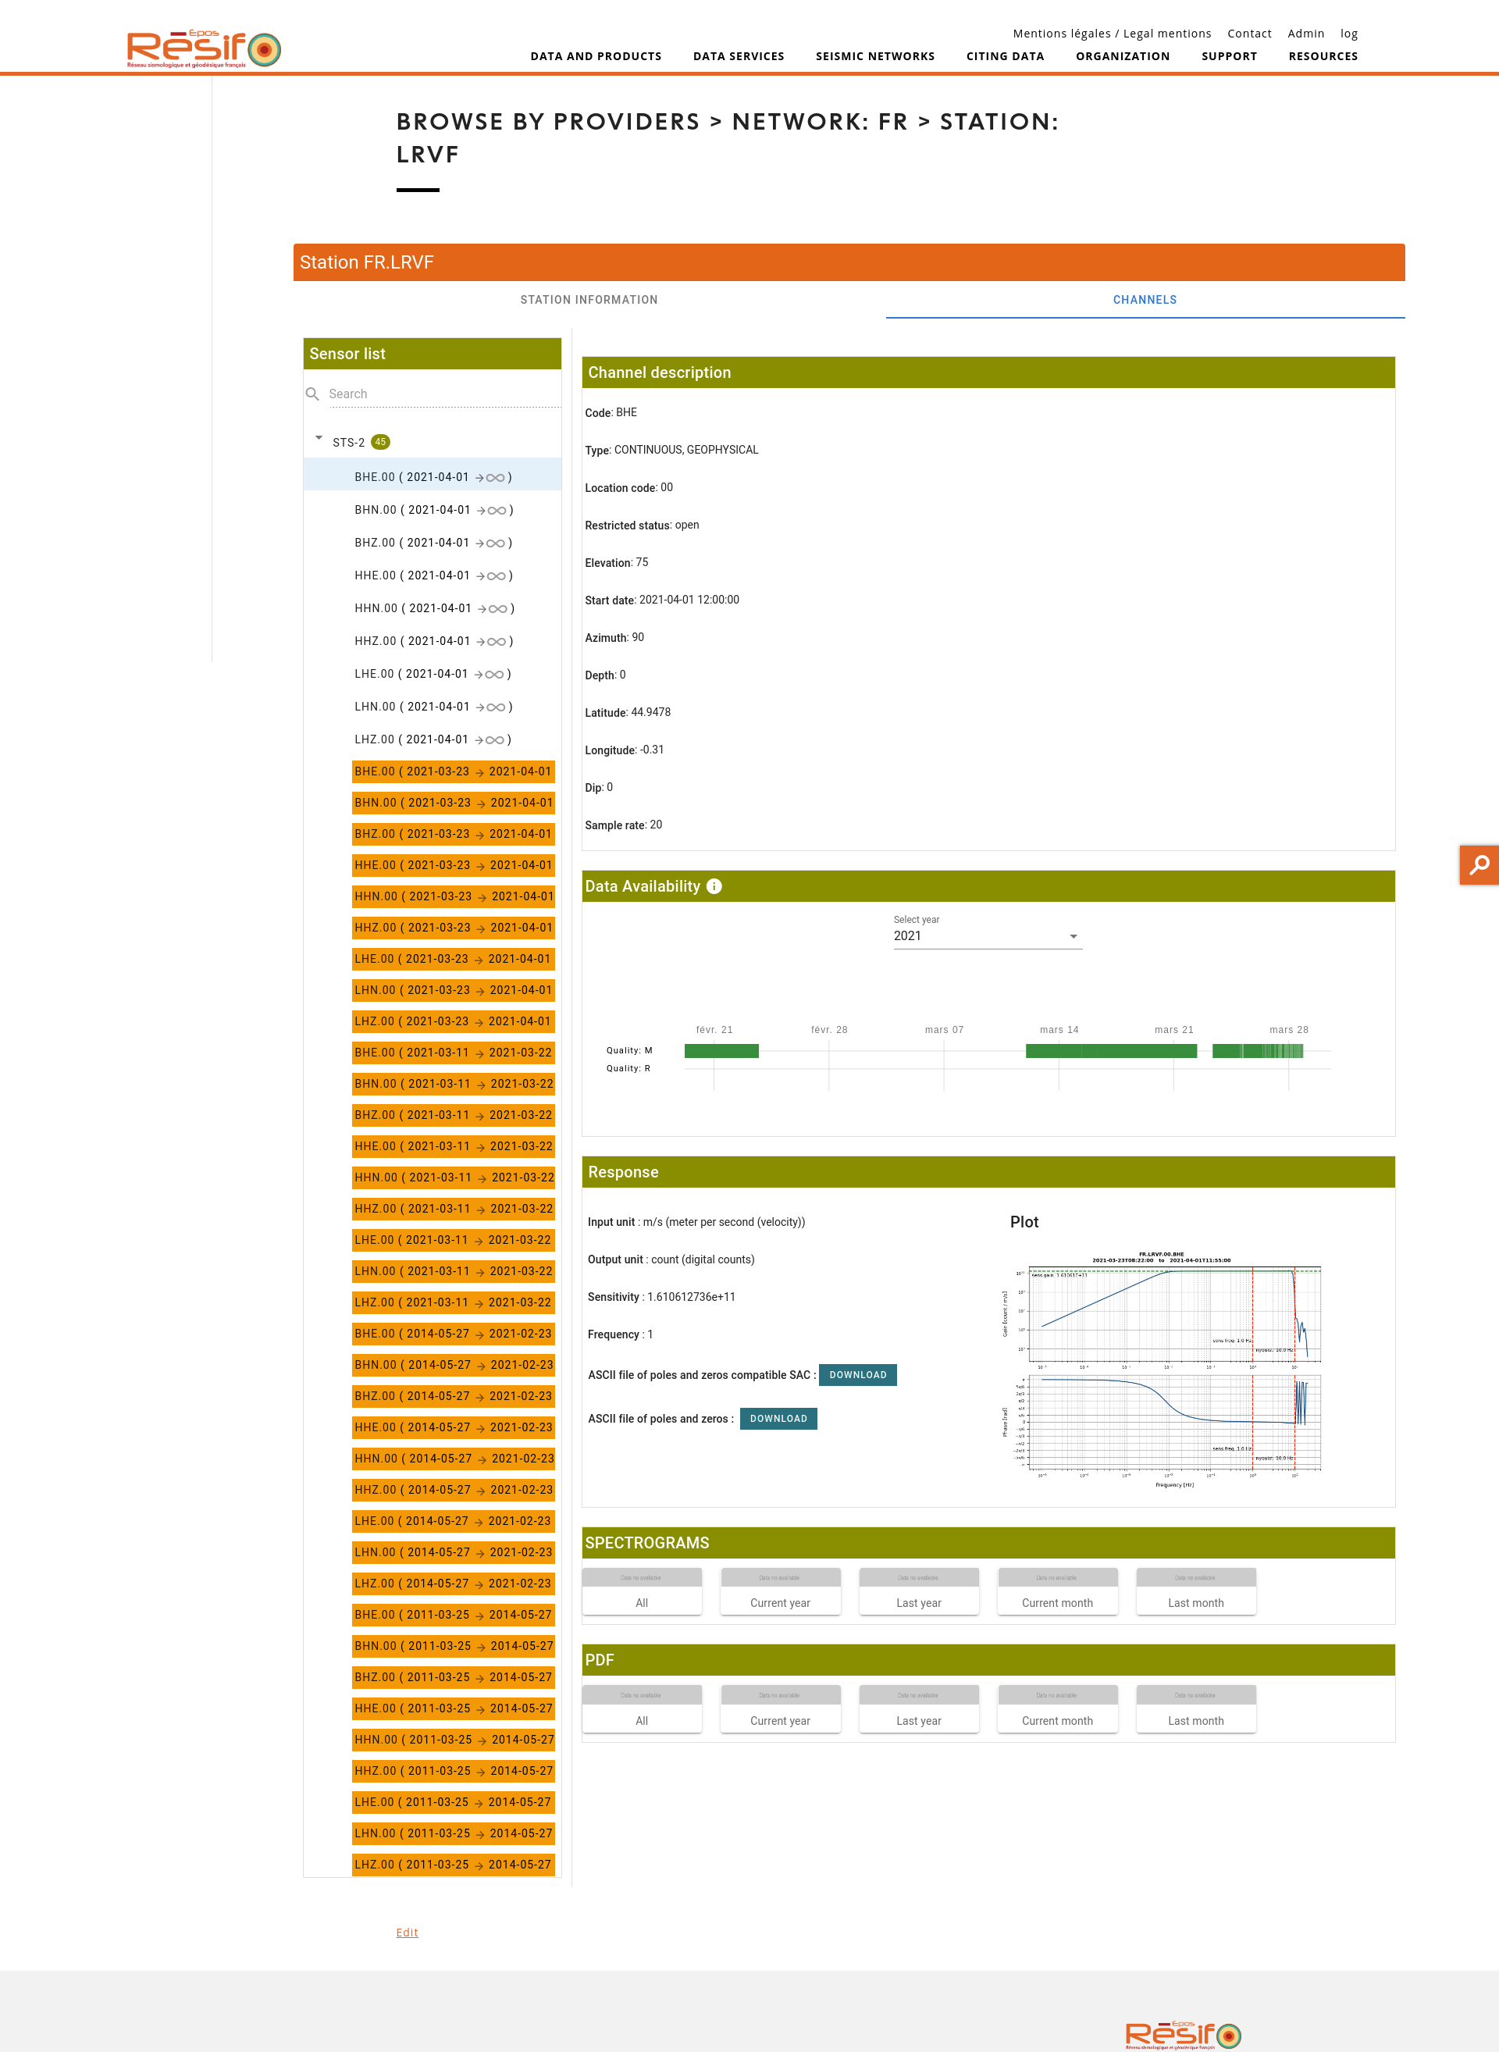The height and width of the screenshot is (2052, 1499).
Task: Click the Resif logo in the header
Action: pos(205,49)
